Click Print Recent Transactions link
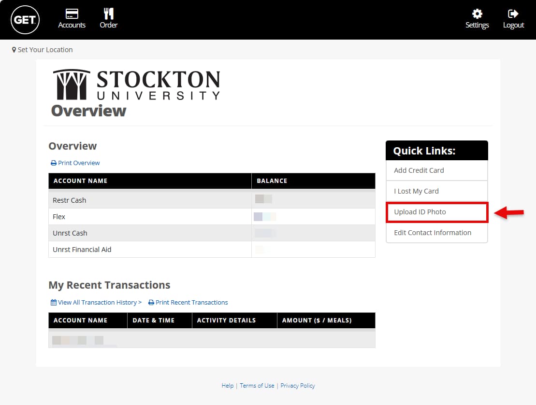Image resolution: width=536 pixels, height=405 pixels. (192, 302)
